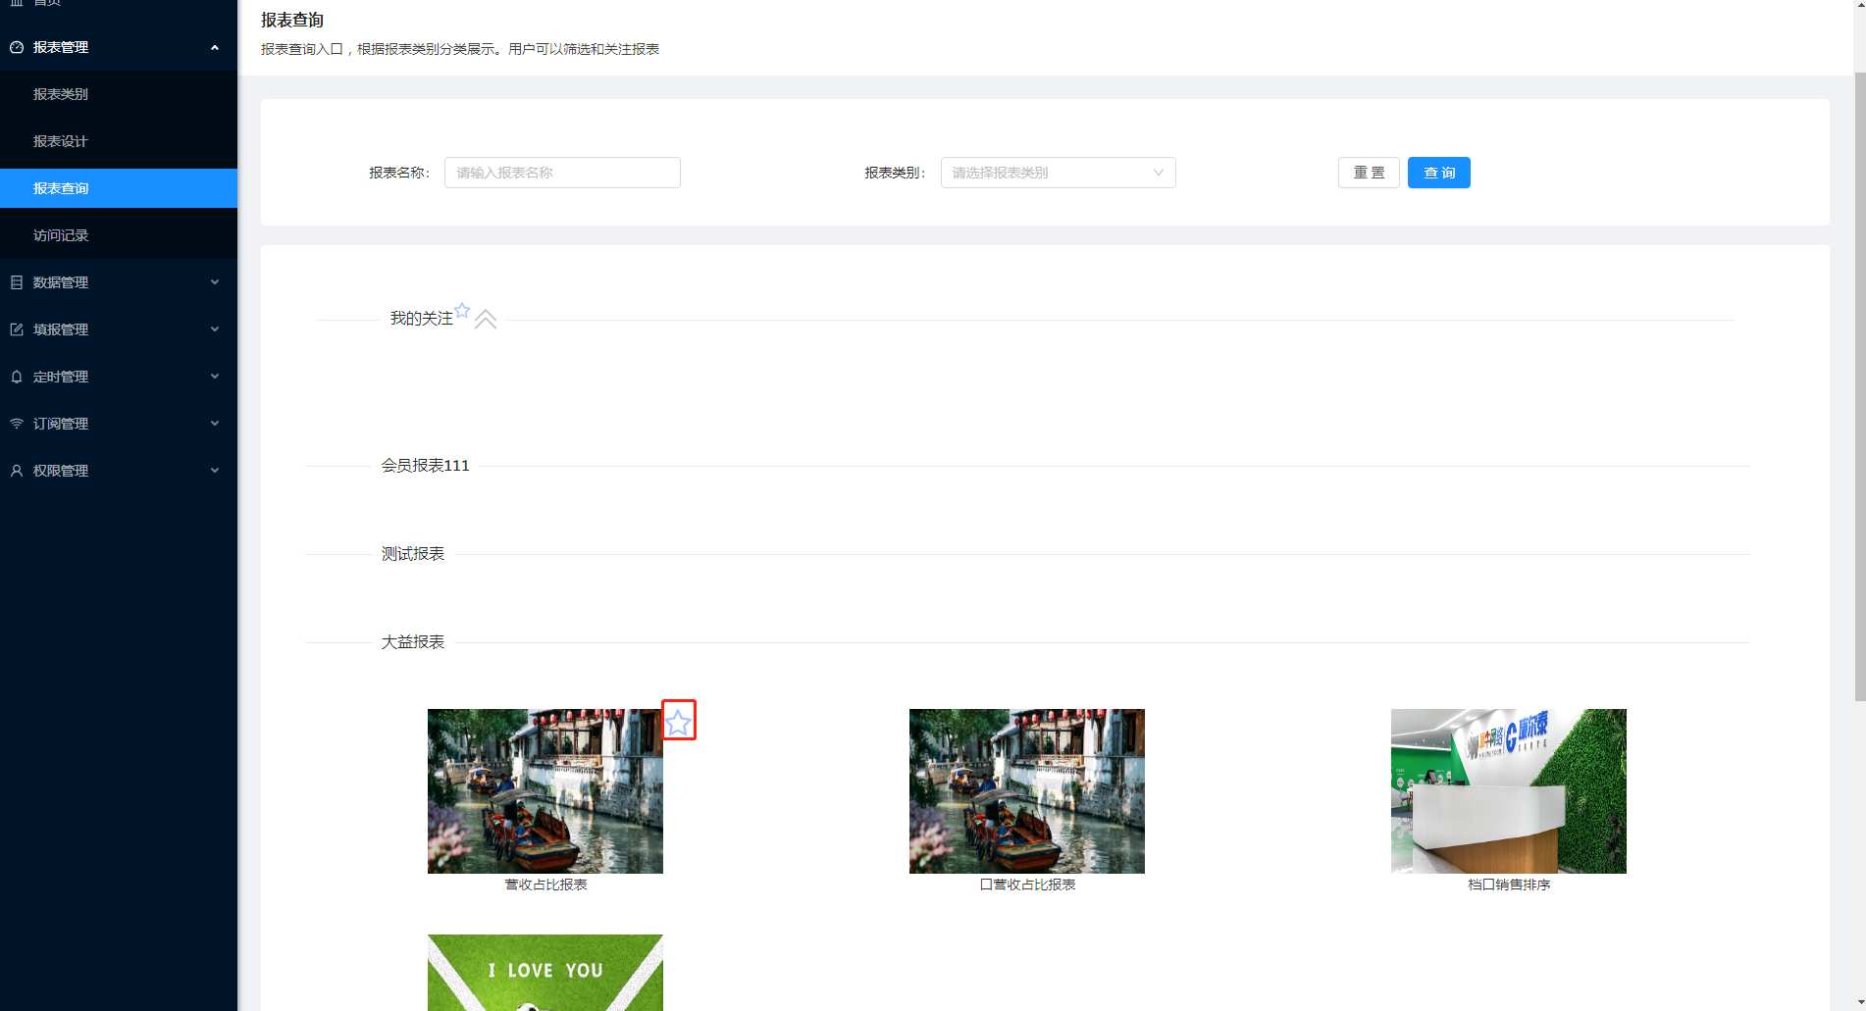The height and width of the screenshot is (1011, 1866).
Task: Click the 会员报表111 category heading
Action: click(425, 466)
